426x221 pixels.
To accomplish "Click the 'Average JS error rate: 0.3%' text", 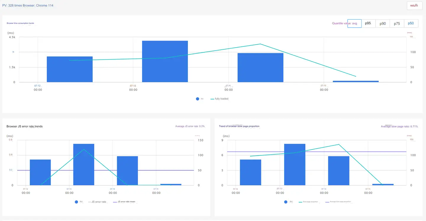I will 190,126.
